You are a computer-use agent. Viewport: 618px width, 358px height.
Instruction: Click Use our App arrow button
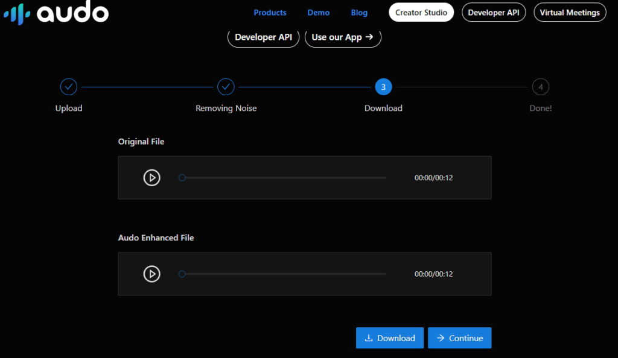click(x=342, y=37)
